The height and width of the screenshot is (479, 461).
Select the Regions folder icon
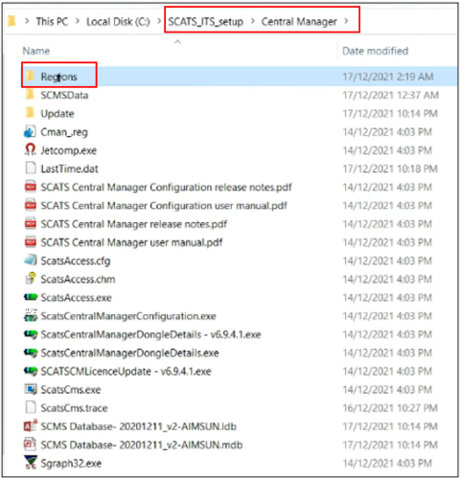point(30,76)
